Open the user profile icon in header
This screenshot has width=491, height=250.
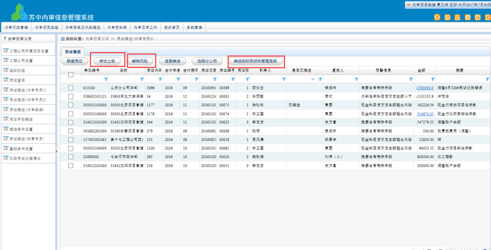458,18
